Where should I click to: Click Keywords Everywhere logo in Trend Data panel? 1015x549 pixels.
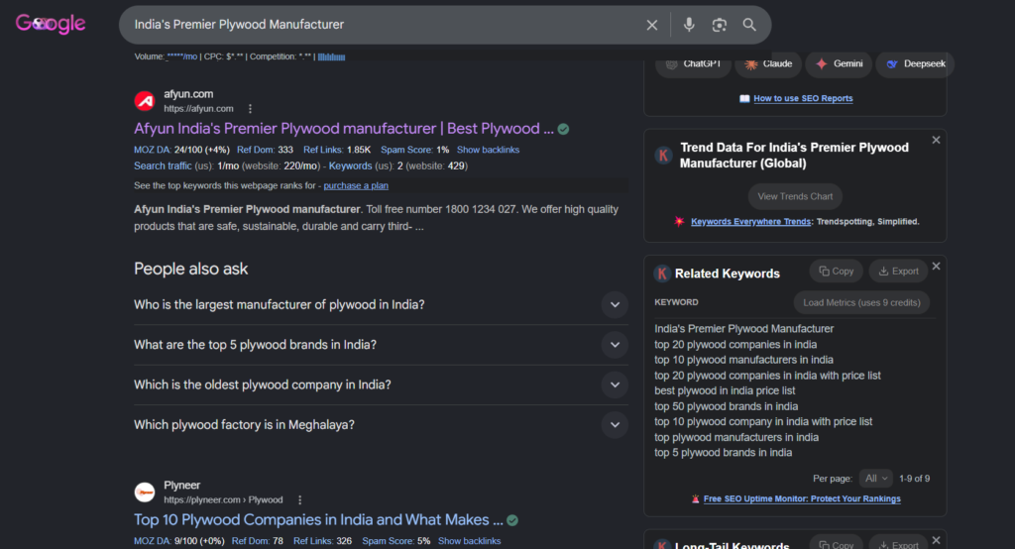[x=663, y=156]
